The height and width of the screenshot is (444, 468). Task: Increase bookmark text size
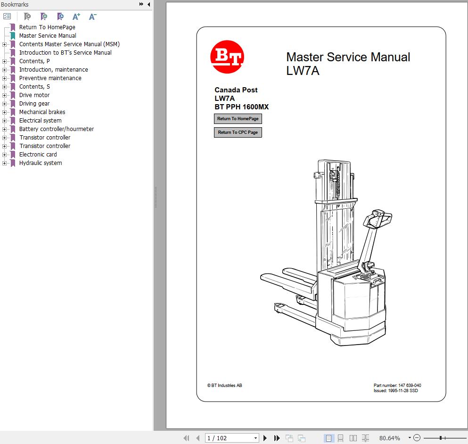tap(76, 16)
